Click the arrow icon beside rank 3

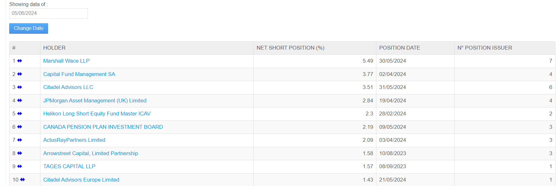(x=20, y=87)
